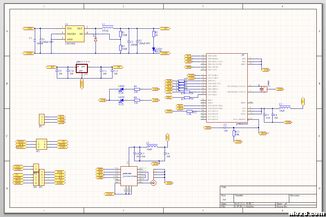Select the JP3 five-pin header
326x217 pixels.
[42, 177]
